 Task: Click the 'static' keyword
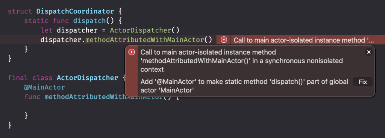[x=36, y=21]
